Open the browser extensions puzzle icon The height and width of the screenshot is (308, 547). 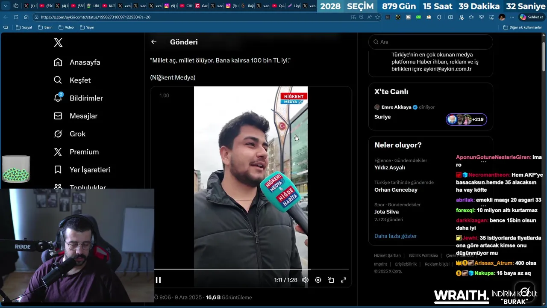click(439, 17)
